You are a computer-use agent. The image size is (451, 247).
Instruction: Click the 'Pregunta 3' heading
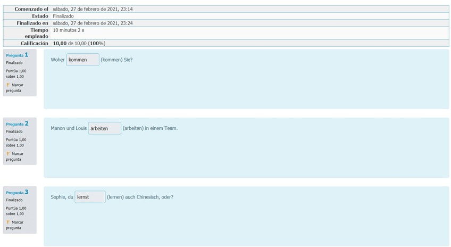pos(17,192)
